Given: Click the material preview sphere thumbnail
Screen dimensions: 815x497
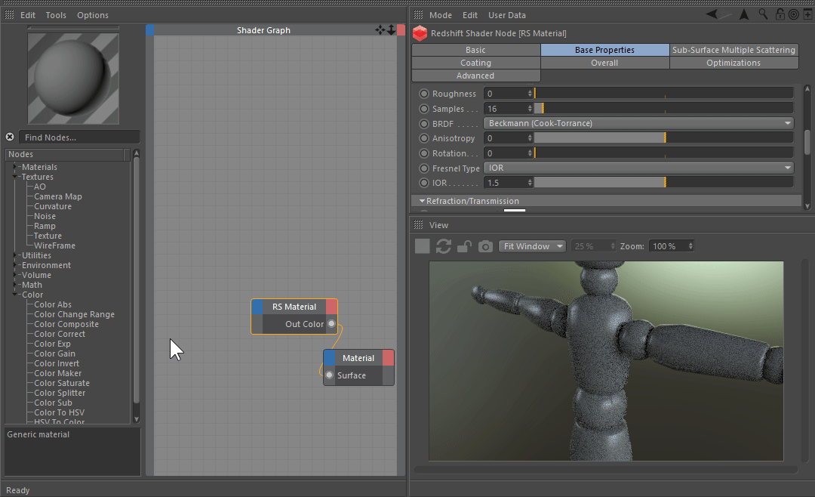Looking at the screenshot, I should point(73,79).
